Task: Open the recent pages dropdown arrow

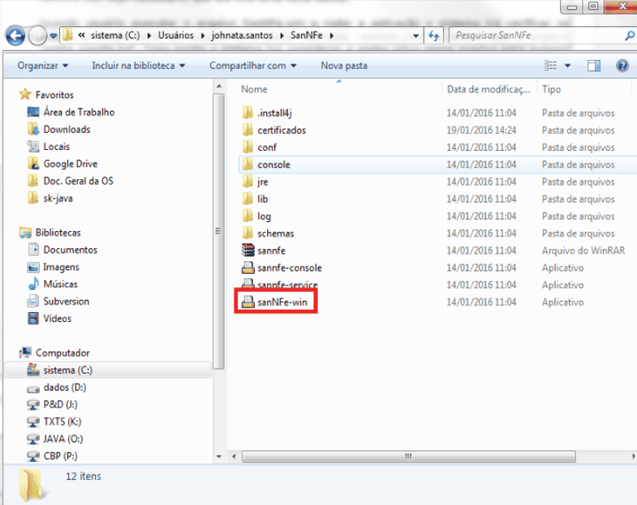Action: point(54,36)
